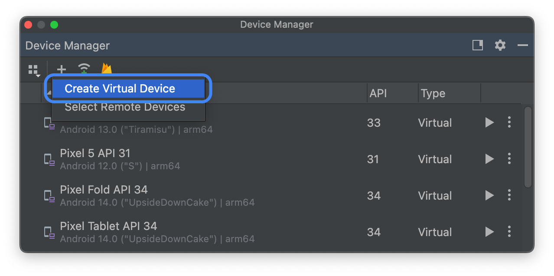Click the plus icon to add a device

61,69
